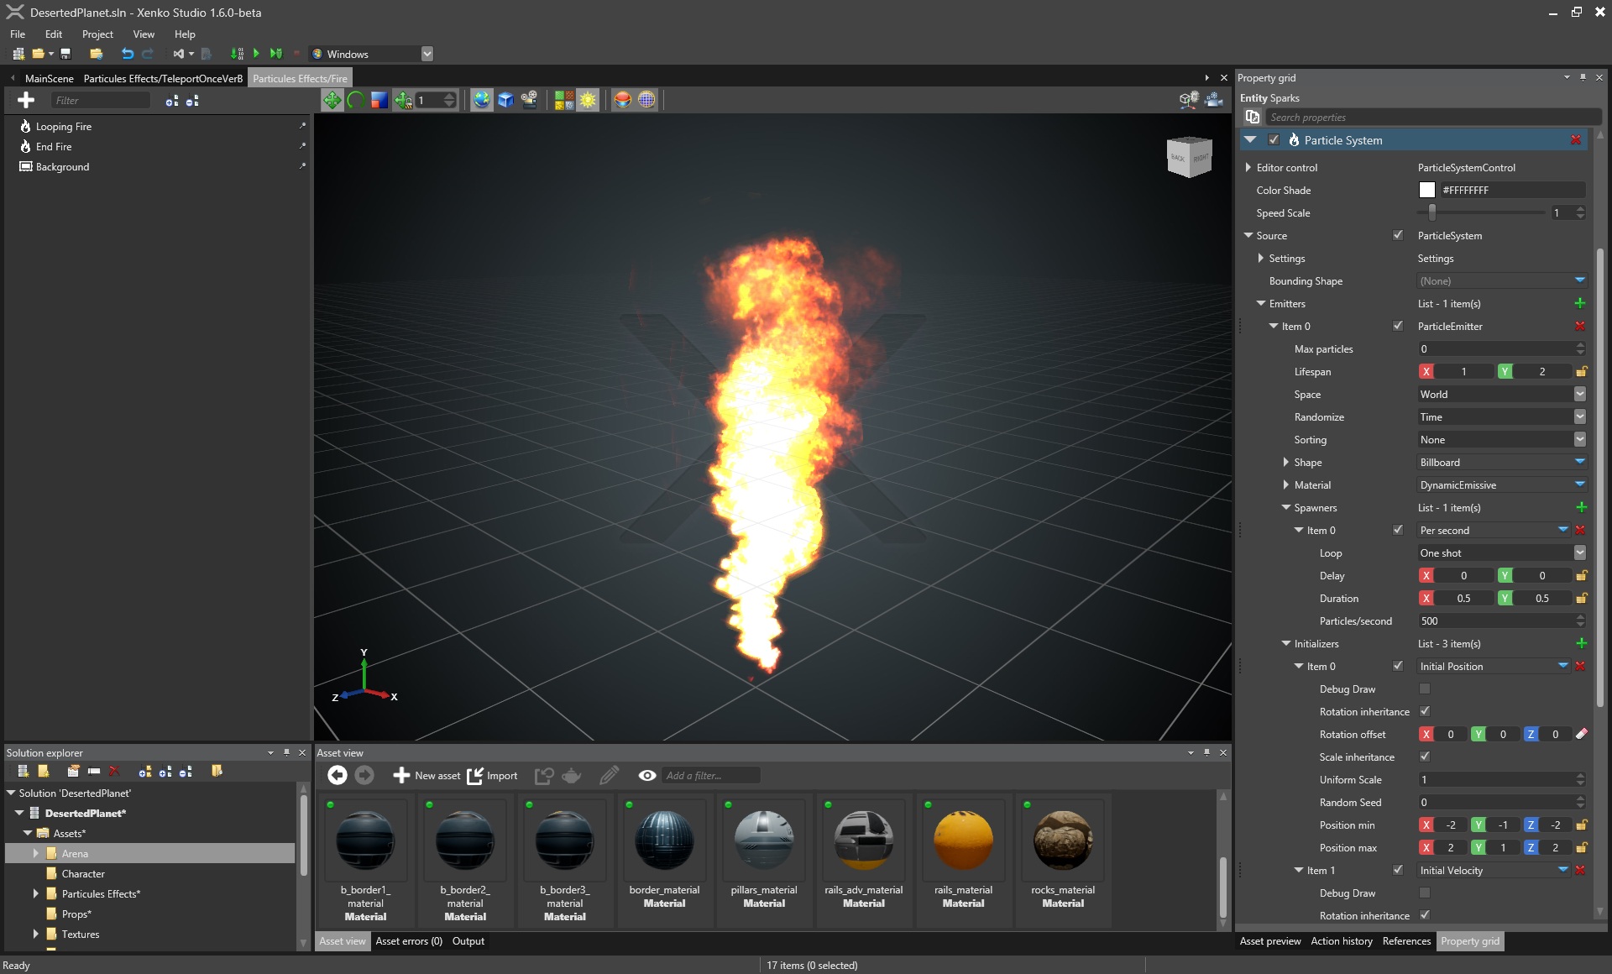Click the Save button in the toolbar
1612x974 pixels.
pos(65,54)
